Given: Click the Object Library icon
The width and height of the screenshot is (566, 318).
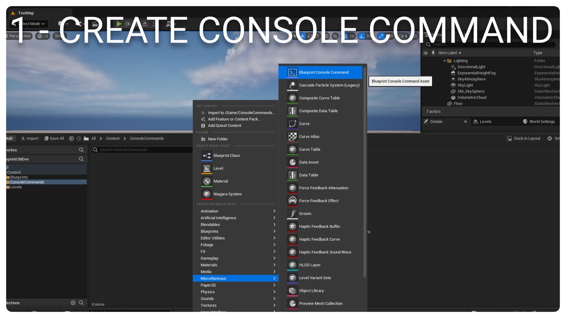Looking at the screenshot, I should point(292,291).
